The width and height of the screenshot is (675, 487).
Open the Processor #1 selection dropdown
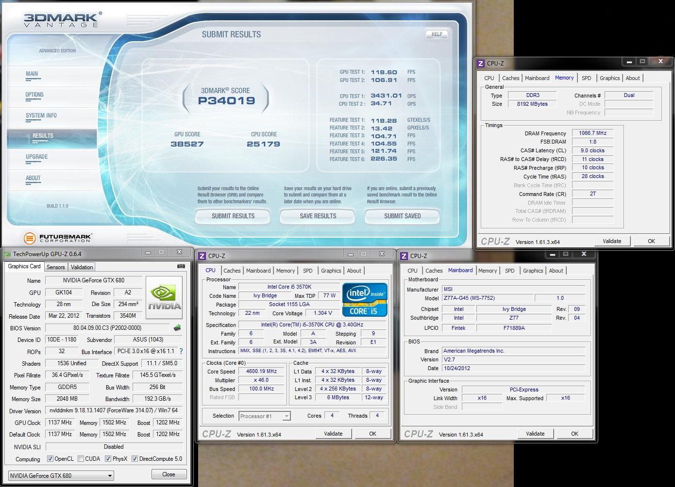click(x=265, y=416)
